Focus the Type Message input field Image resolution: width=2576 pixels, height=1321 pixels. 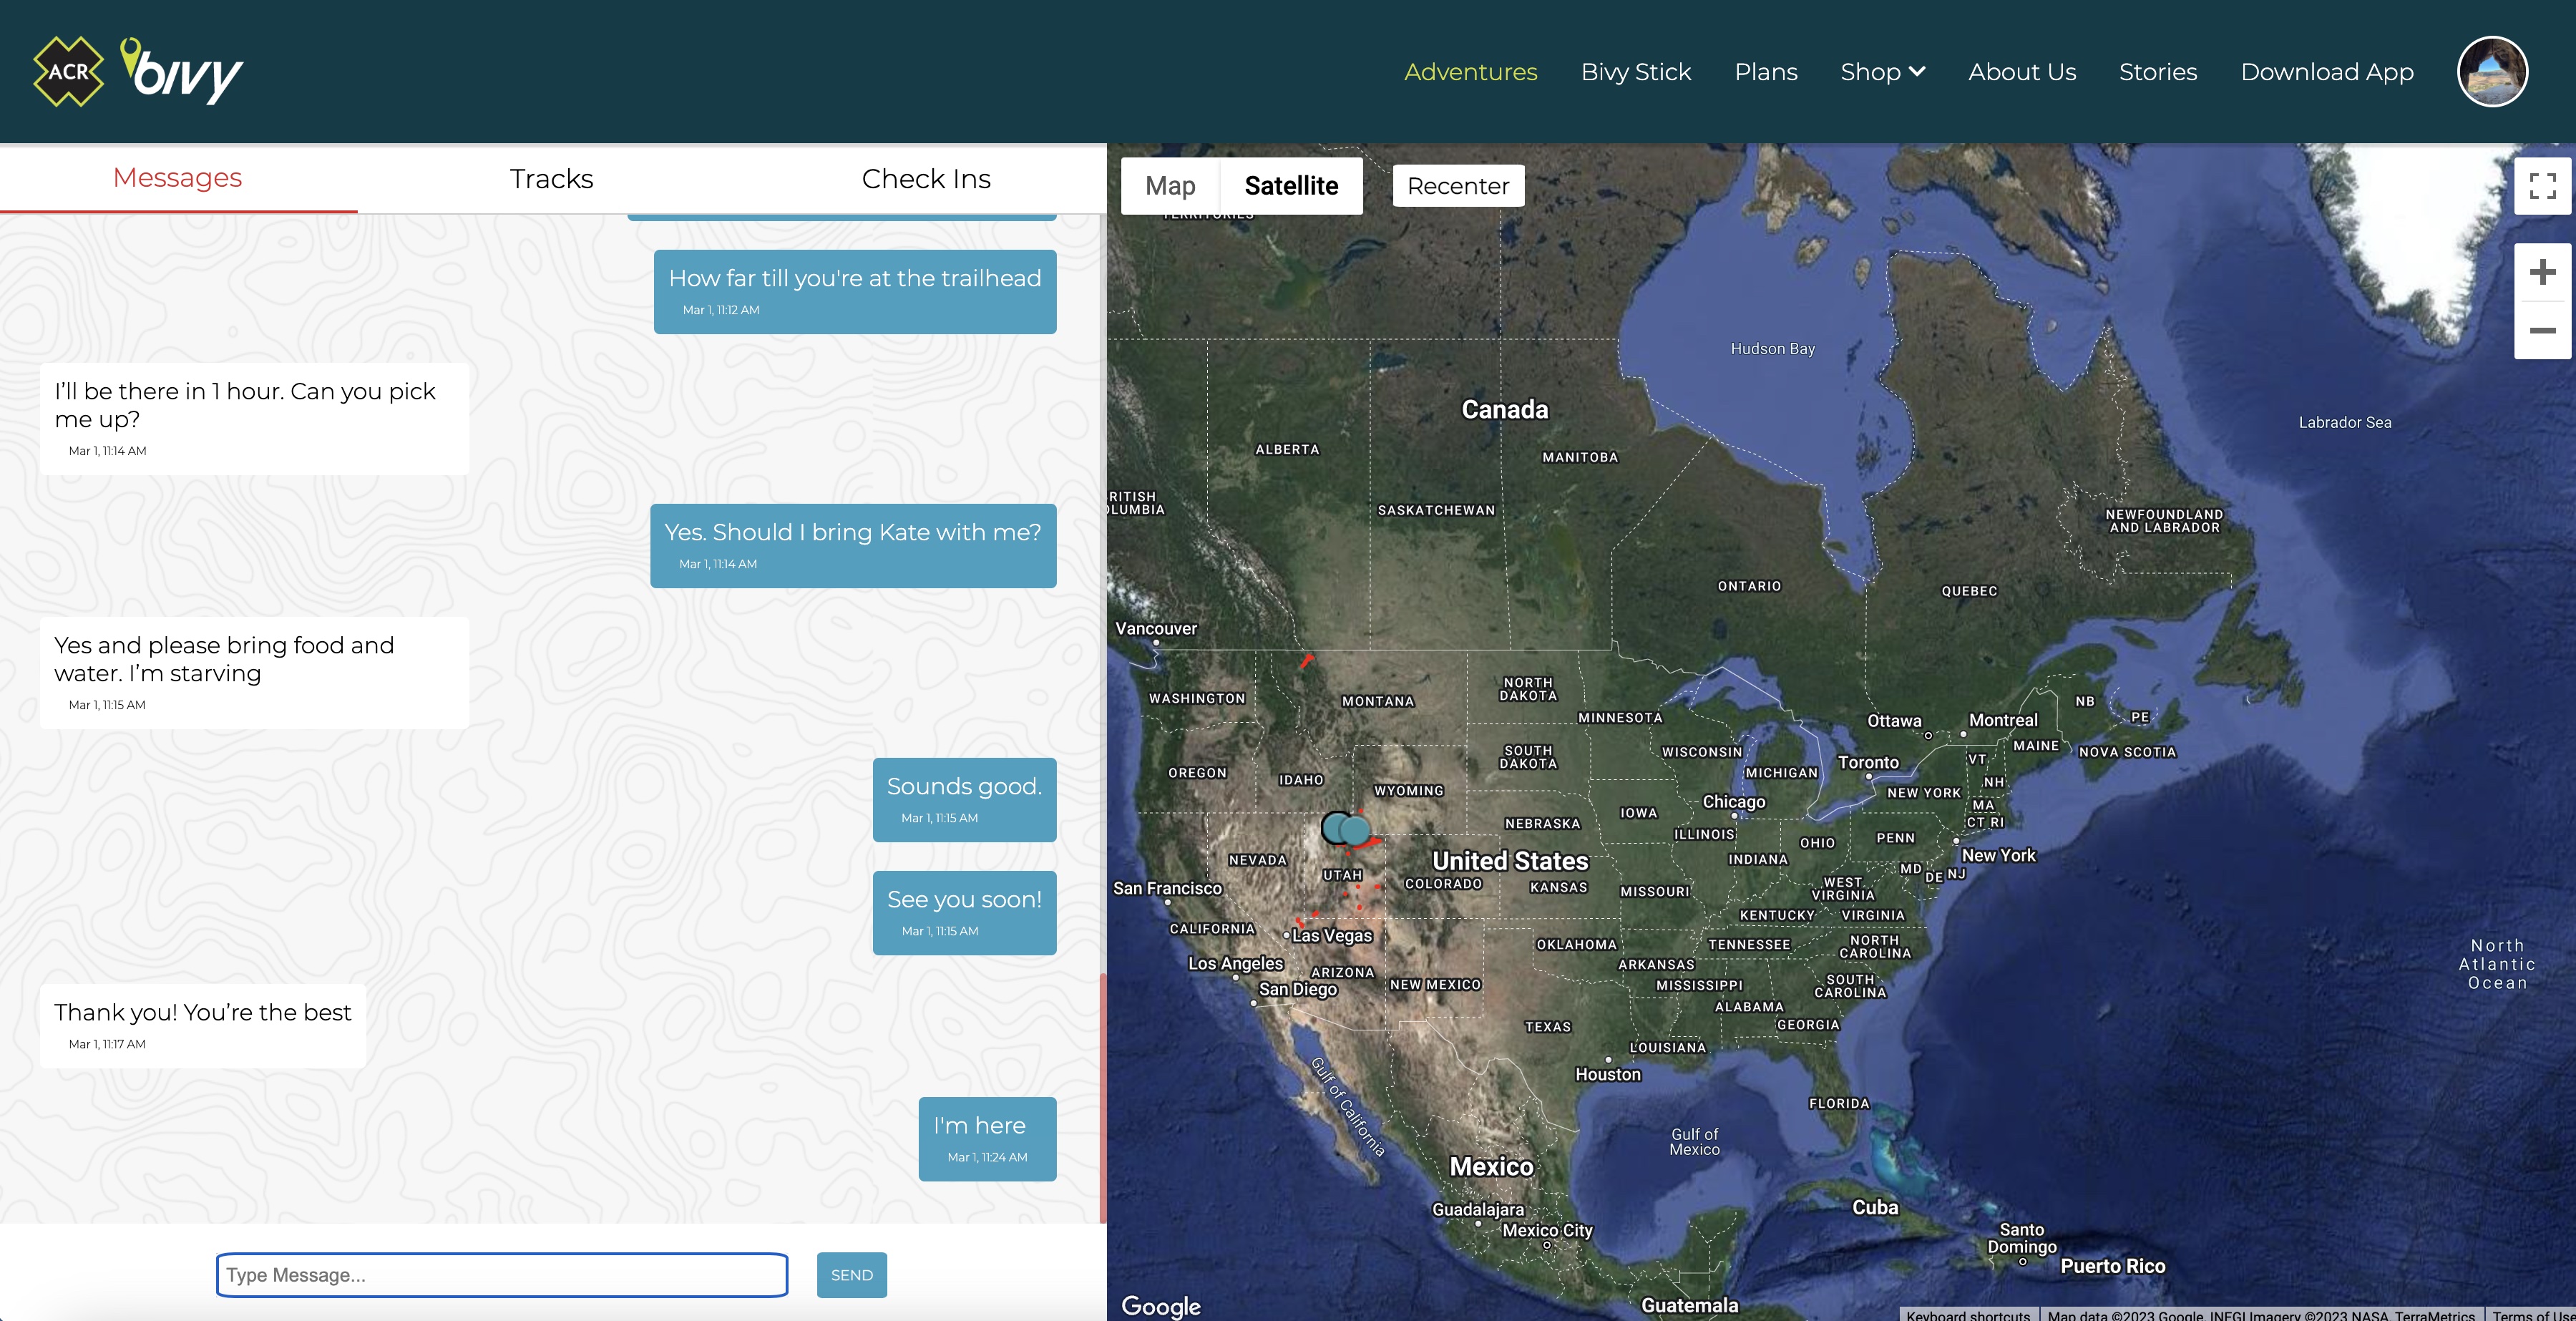point(502,1275)
